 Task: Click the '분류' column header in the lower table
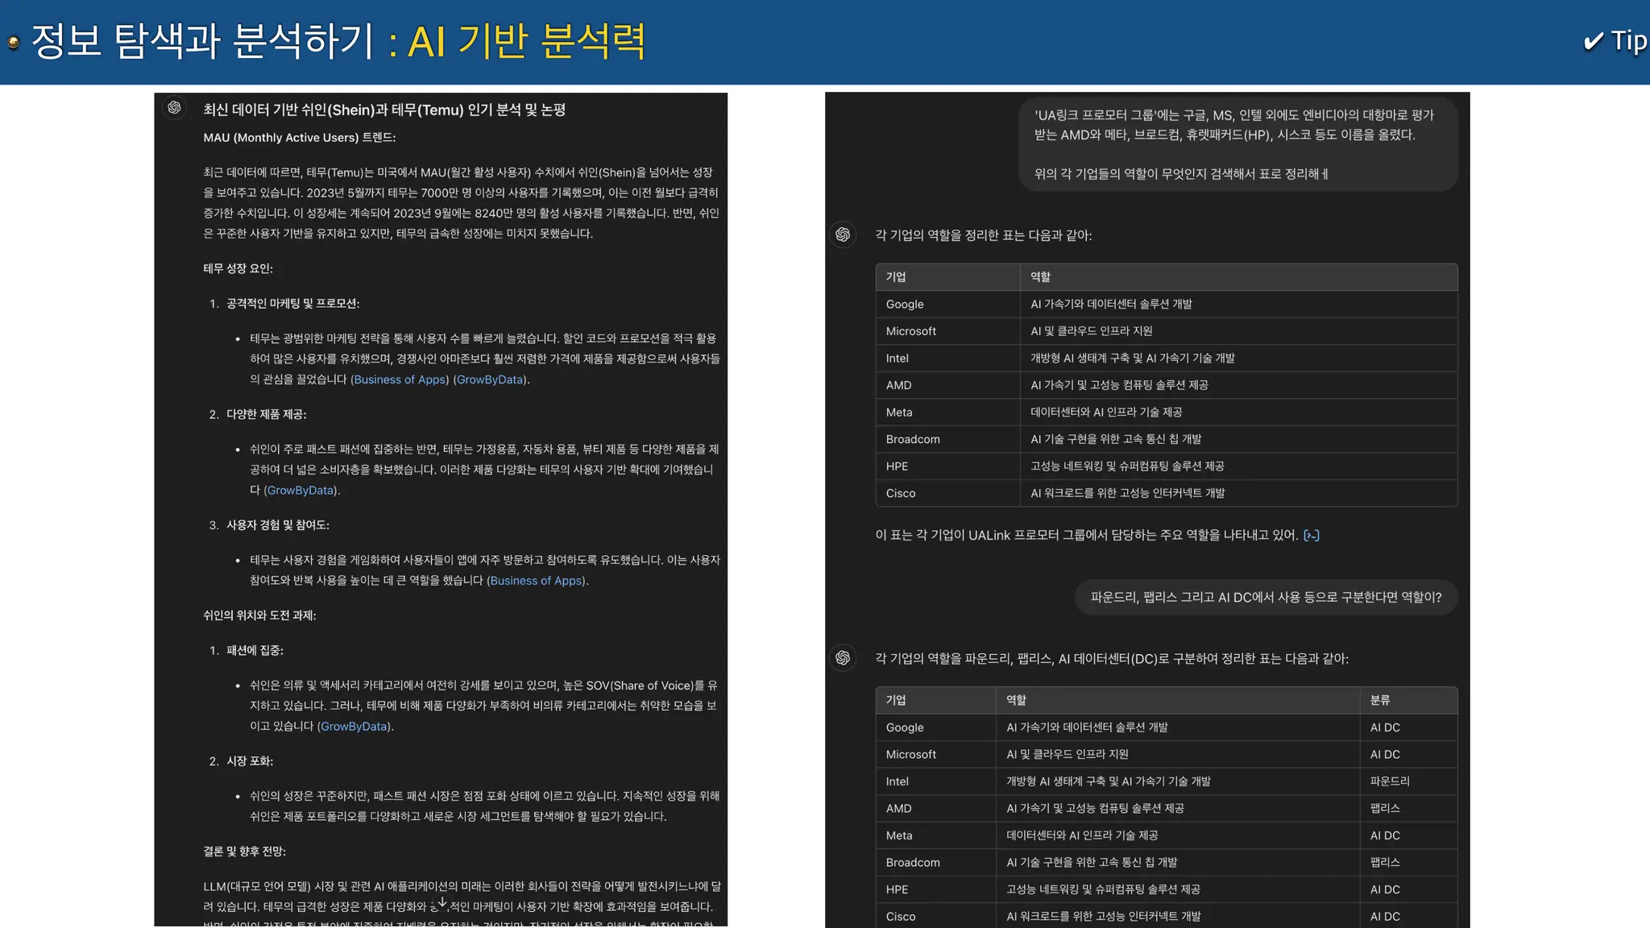(1380, 700)
